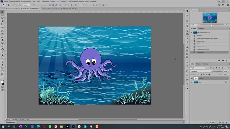
Task: Open the workspace switcher dropdown
Action: 224,5
